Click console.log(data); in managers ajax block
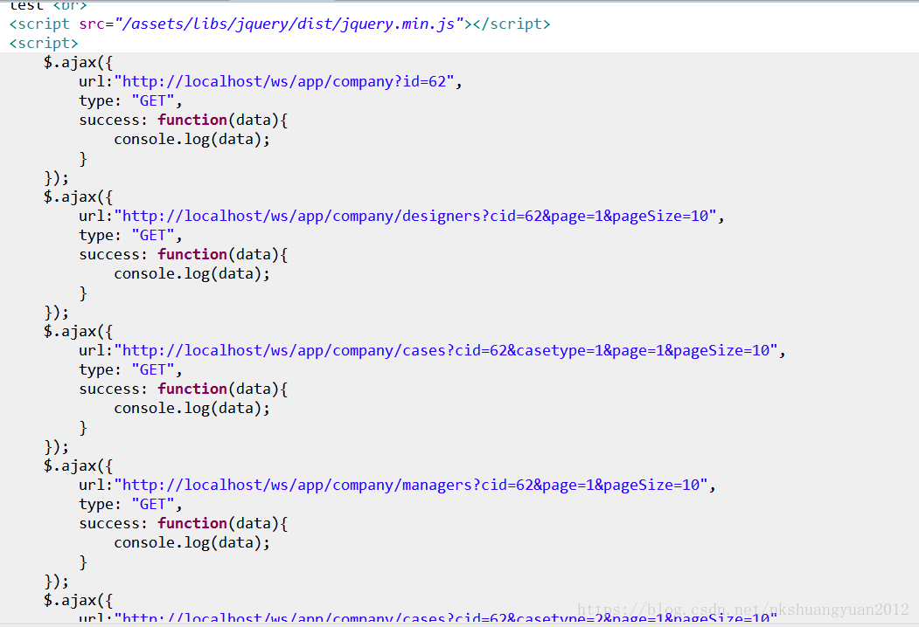 (192, 543)
